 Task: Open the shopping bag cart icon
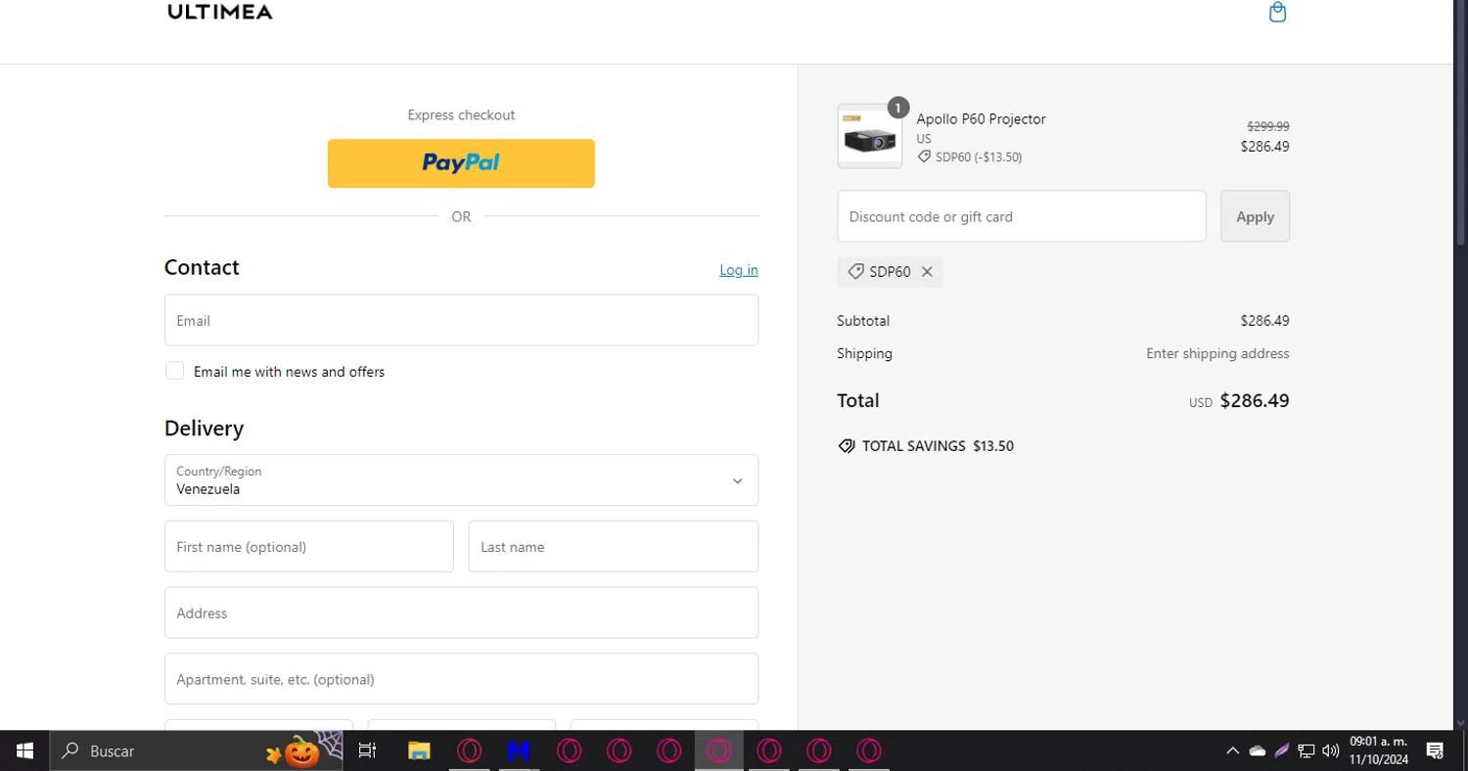[x=1277, y=12]
